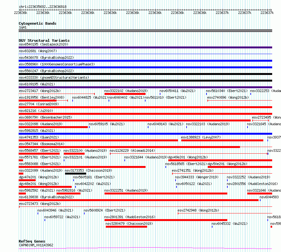Open nsv6139838 (ByrskaBishop2022) label
The image size is (281, 252).
[x=46, y=197]
